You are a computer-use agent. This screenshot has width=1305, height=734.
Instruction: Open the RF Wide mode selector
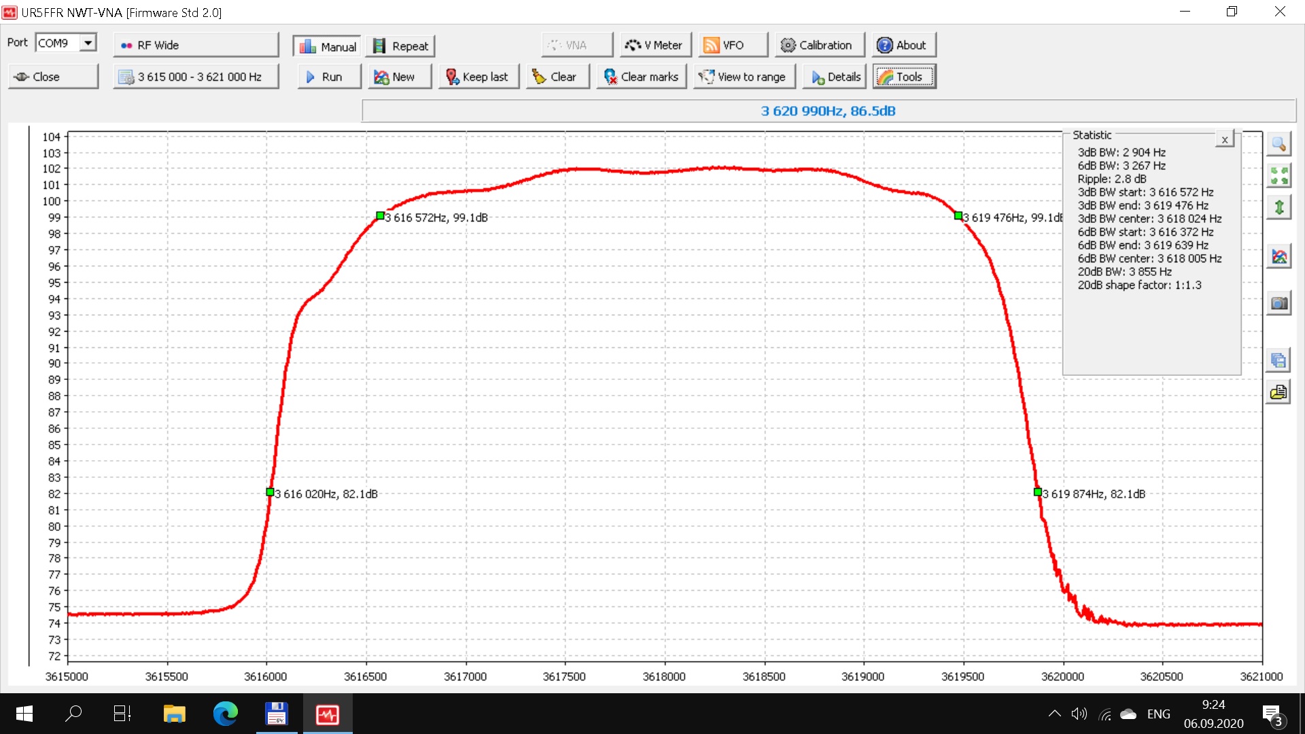[196, 46]
